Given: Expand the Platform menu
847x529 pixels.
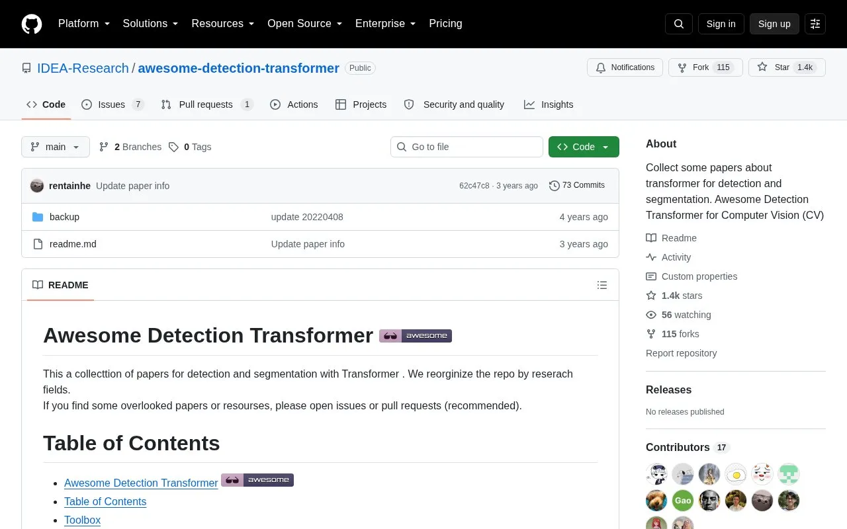Looking at the screenshot, I should point(84,24).
